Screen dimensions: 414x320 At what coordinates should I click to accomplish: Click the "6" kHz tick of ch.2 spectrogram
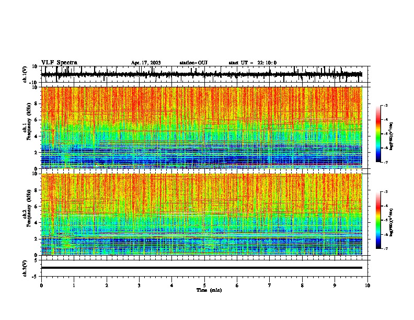click(36, 207)
